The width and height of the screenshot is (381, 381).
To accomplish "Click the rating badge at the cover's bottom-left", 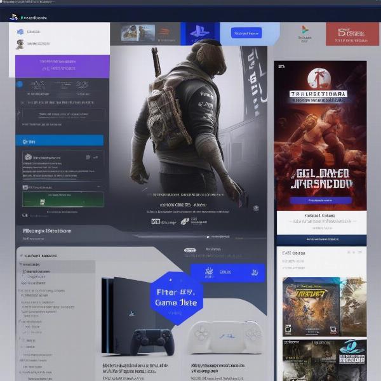I will [288, 329].
